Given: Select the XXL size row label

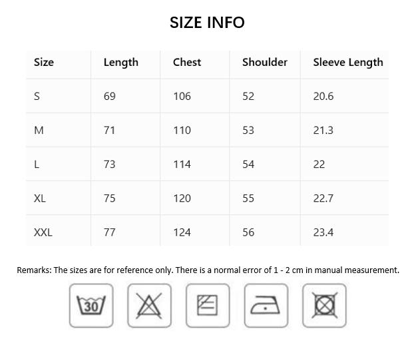Looking at the screenshot, I should pyautogui.click(x=43, y=232).
